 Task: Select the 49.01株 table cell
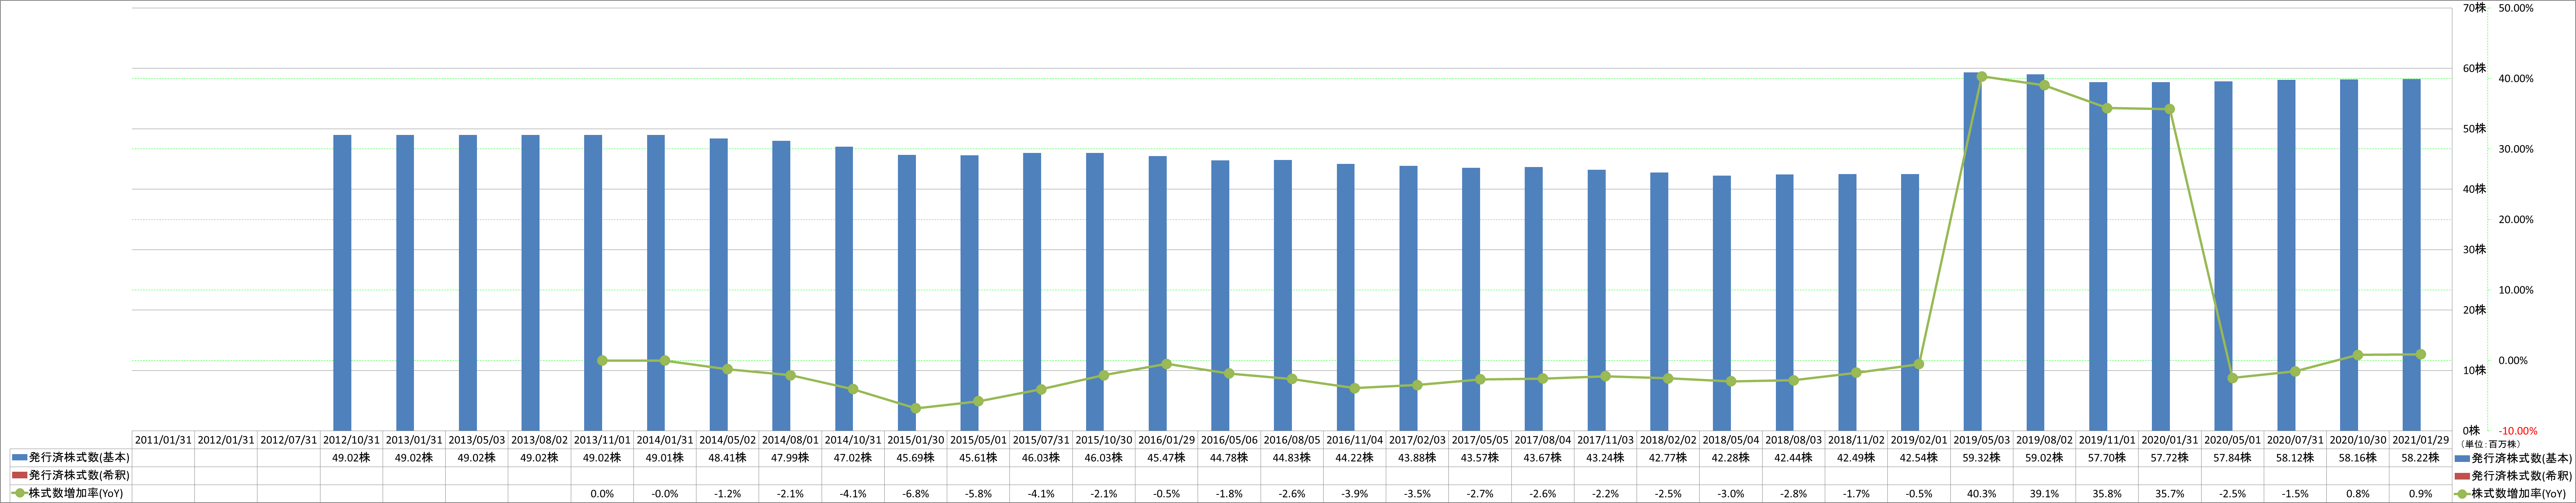(665, 458)
